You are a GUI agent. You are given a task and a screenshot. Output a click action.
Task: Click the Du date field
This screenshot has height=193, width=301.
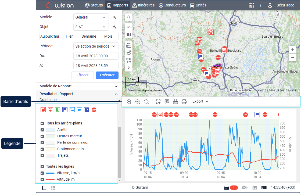click(x=96, y=56)
